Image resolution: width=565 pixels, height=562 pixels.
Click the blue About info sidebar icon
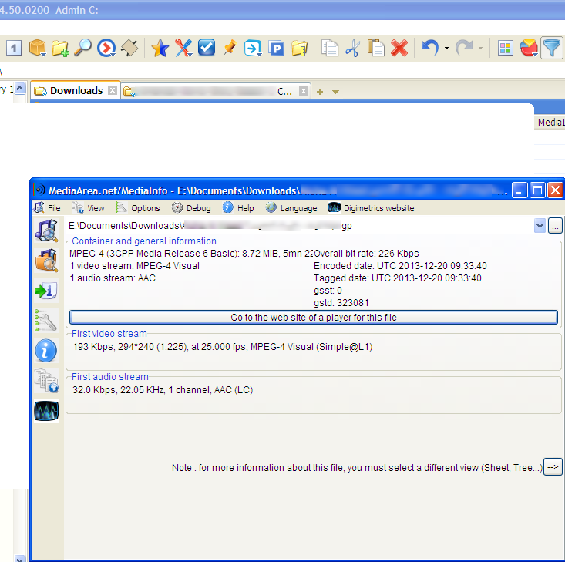(x=46, y=351)
